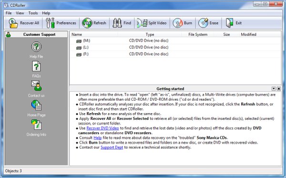Click 'CD/DVD Drive (no disc)' for M:
The width and height of the screenshot is (286, 178).
[x=149, y=41]
